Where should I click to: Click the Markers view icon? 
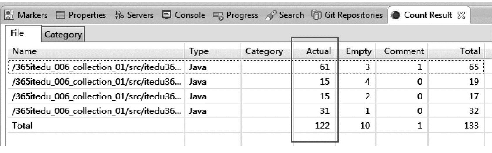[9, 15]
